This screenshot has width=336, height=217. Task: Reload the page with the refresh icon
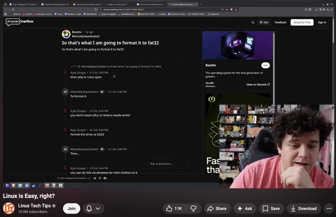[x=13, y=9]
